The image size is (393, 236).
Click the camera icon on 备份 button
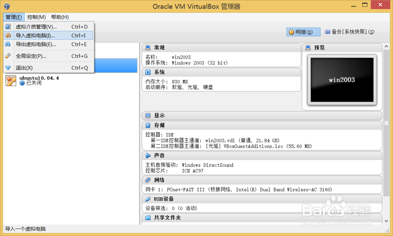tap(327, 32)
